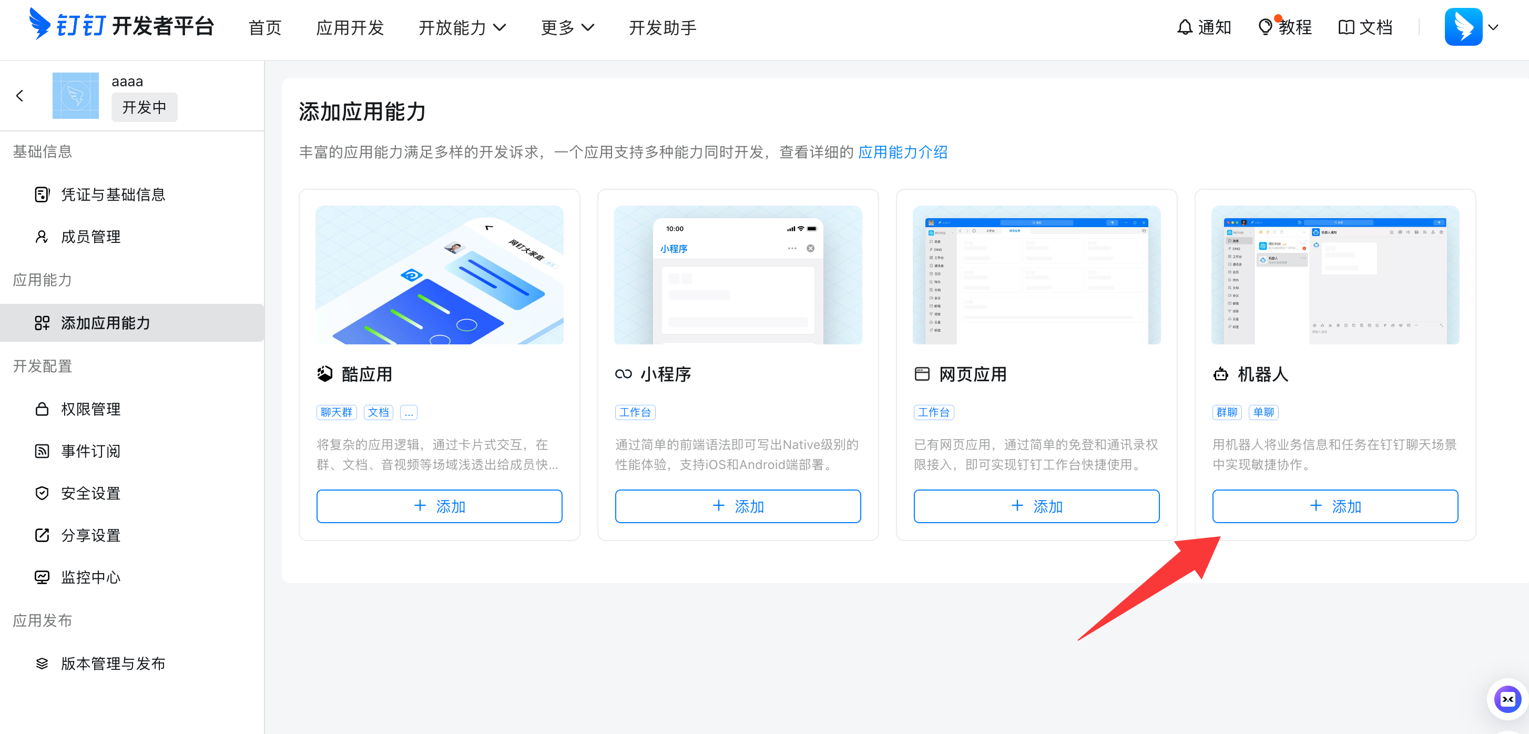Open 权限管理 in sidebar
Viewport: 1529px width, 734px height.
132,409
